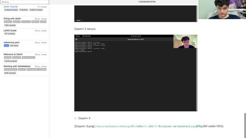The image size is (246, 138).
Task: Click the 117 слов(а) badge
Action: [x=10, y=34]
